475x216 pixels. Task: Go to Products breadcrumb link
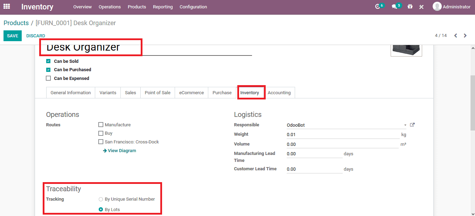pyautogui.click(x=16, y=23)
